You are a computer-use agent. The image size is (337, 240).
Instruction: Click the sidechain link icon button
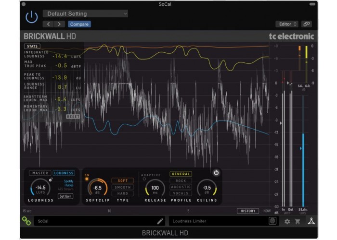tap(307, 24)
